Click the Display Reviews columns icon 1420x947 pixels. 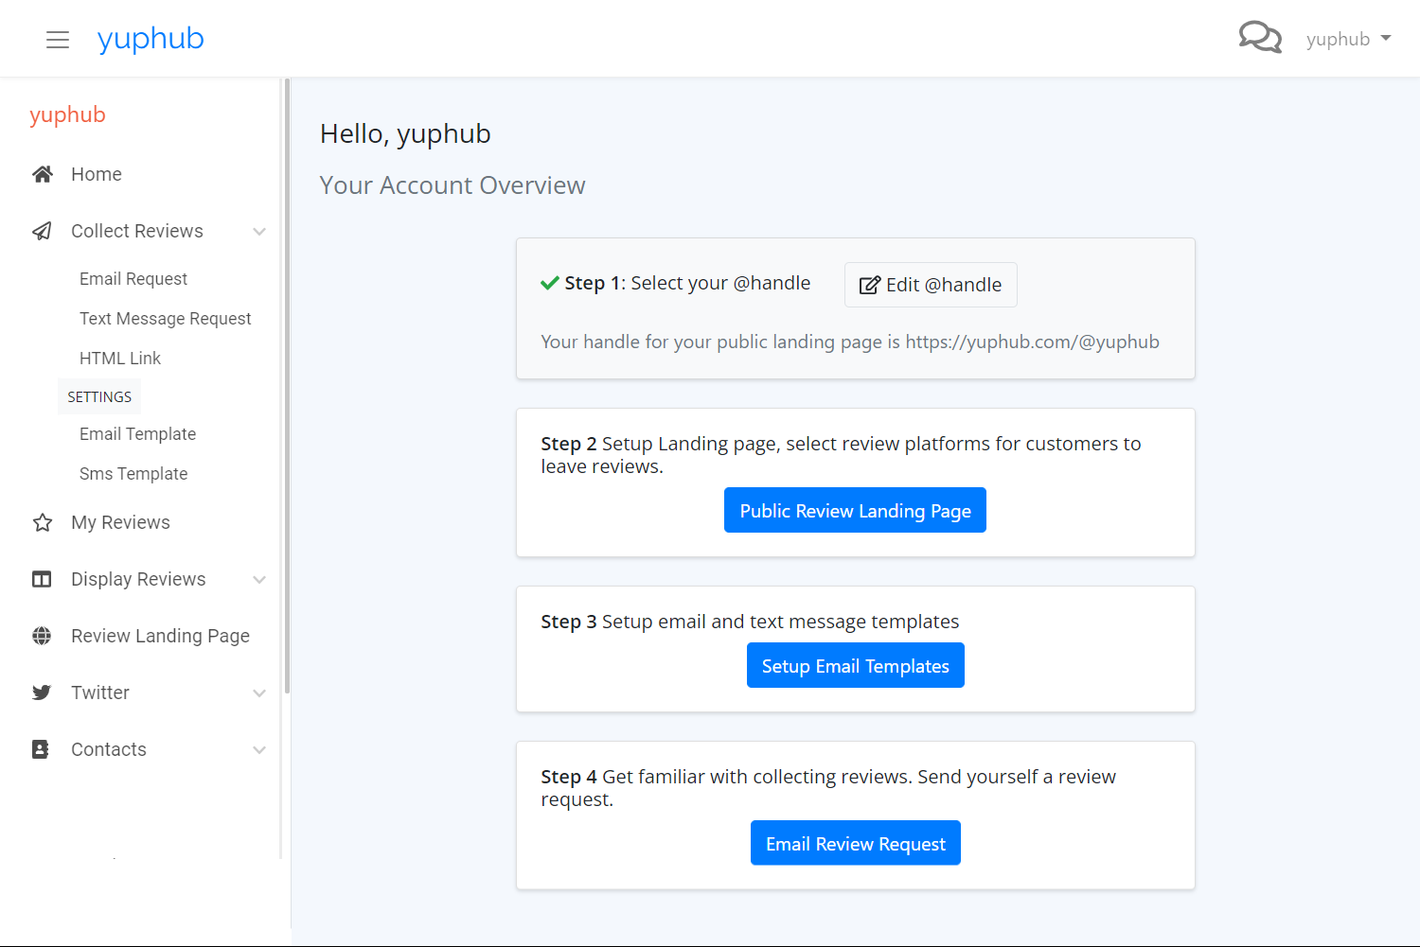(42, 579)
